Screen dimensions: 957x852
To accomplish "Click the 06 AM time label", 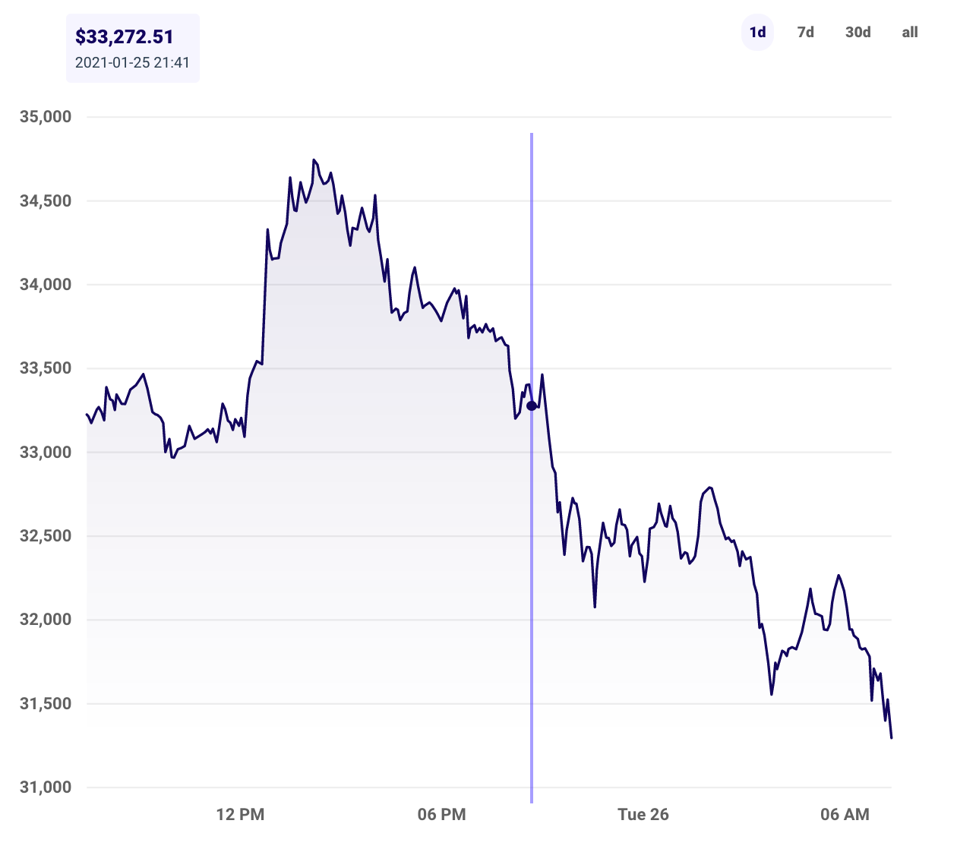I will [x=845, y=814].
